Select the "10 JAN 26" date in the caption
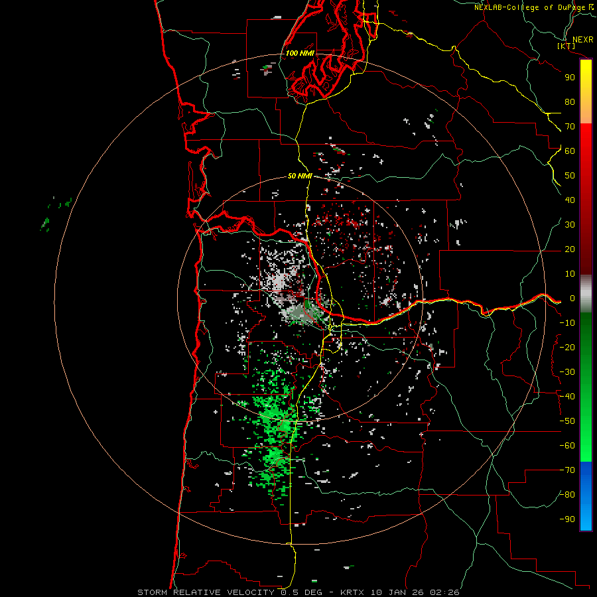This screenshot has width=597, height=597. click(x=397, y=592)
